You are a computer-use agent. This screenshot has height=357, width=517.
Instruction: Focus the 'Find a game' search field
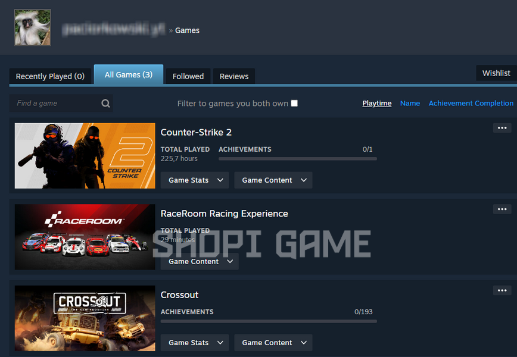(x=61, y=104)
